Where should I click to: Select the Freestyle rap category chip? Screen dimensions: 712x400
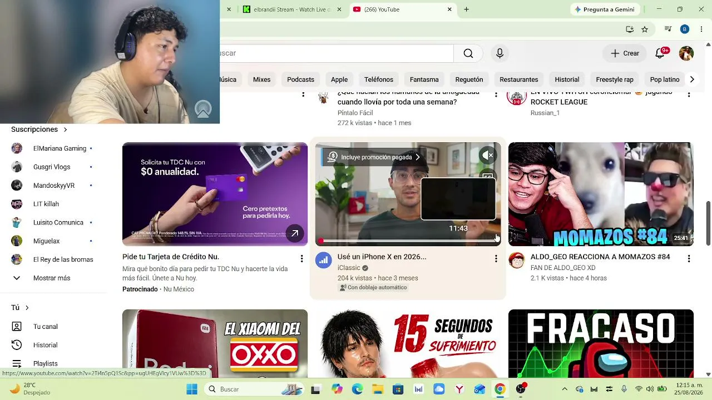[x=615, y=79]
